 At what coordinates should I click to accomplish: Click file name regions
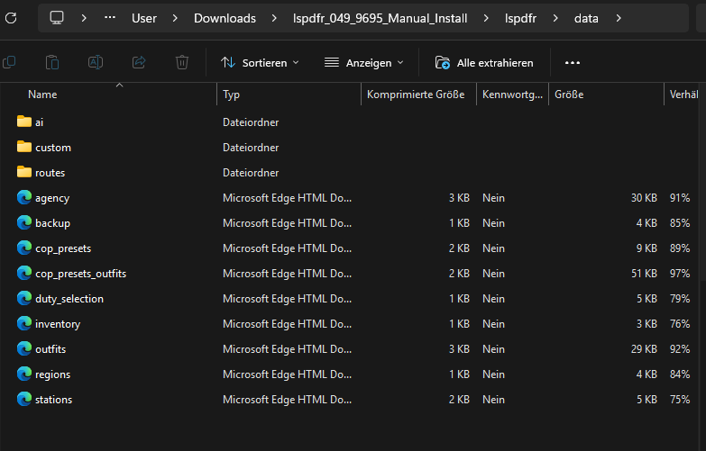tap(52, 374)
